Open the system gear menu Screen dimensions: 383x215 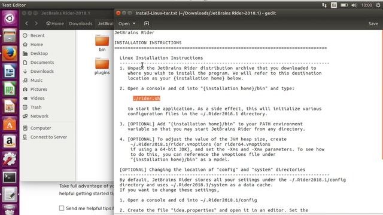[378, 5]
